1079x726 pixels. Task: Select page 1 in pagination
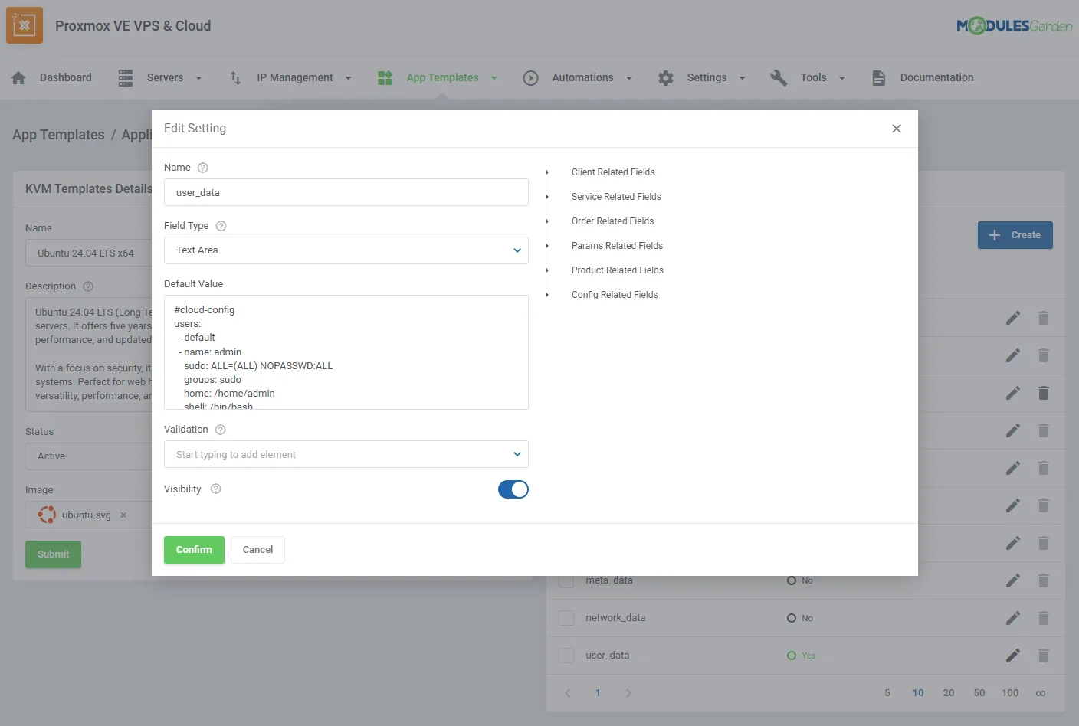(598, 693)
